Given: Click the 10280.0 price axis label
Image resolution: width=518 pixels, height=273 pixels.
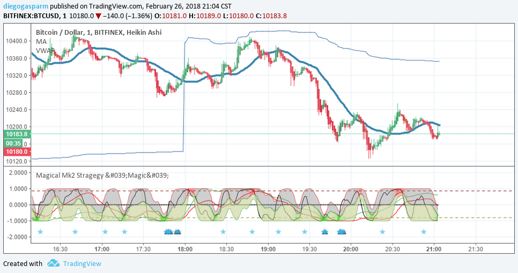Looking at the screenshot, I should (16, 93).
